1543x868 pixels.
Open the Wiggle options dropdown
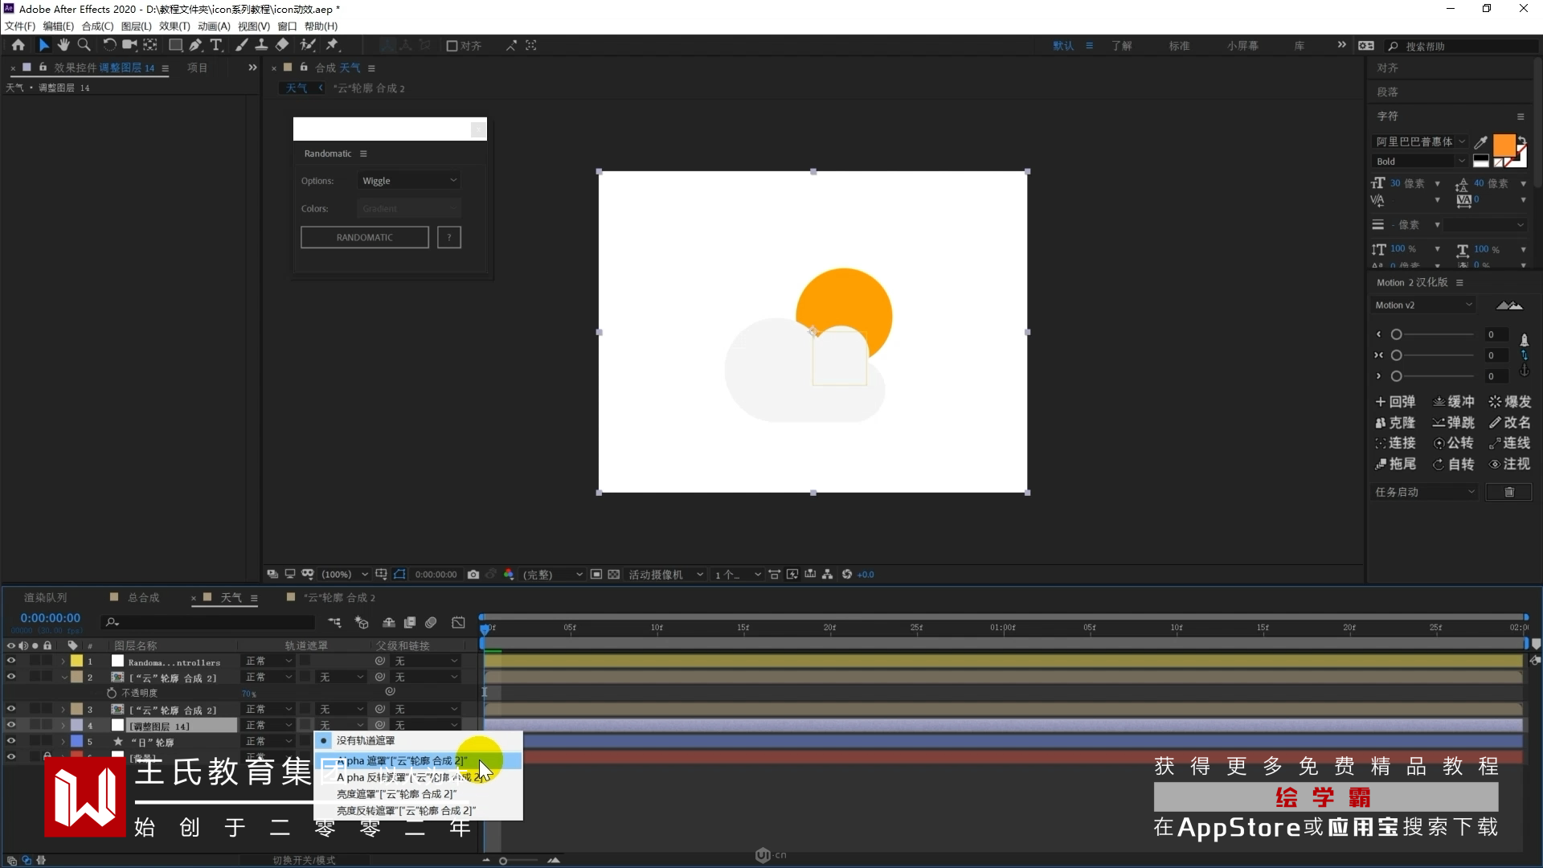(409, 181)
